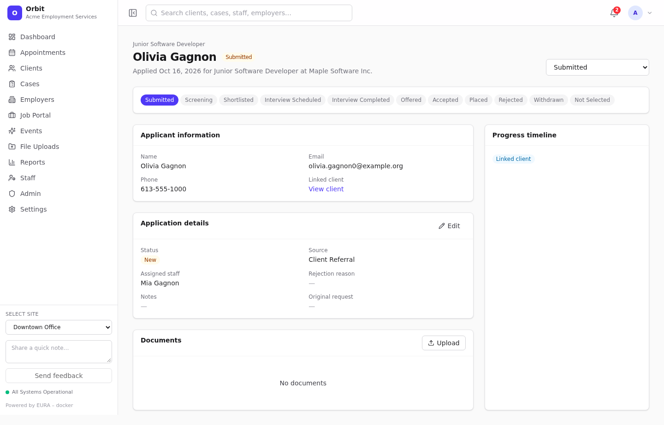This screenshot has height=425, width=664.
Task: Open the View client link
Action: [x=326, y=189]
